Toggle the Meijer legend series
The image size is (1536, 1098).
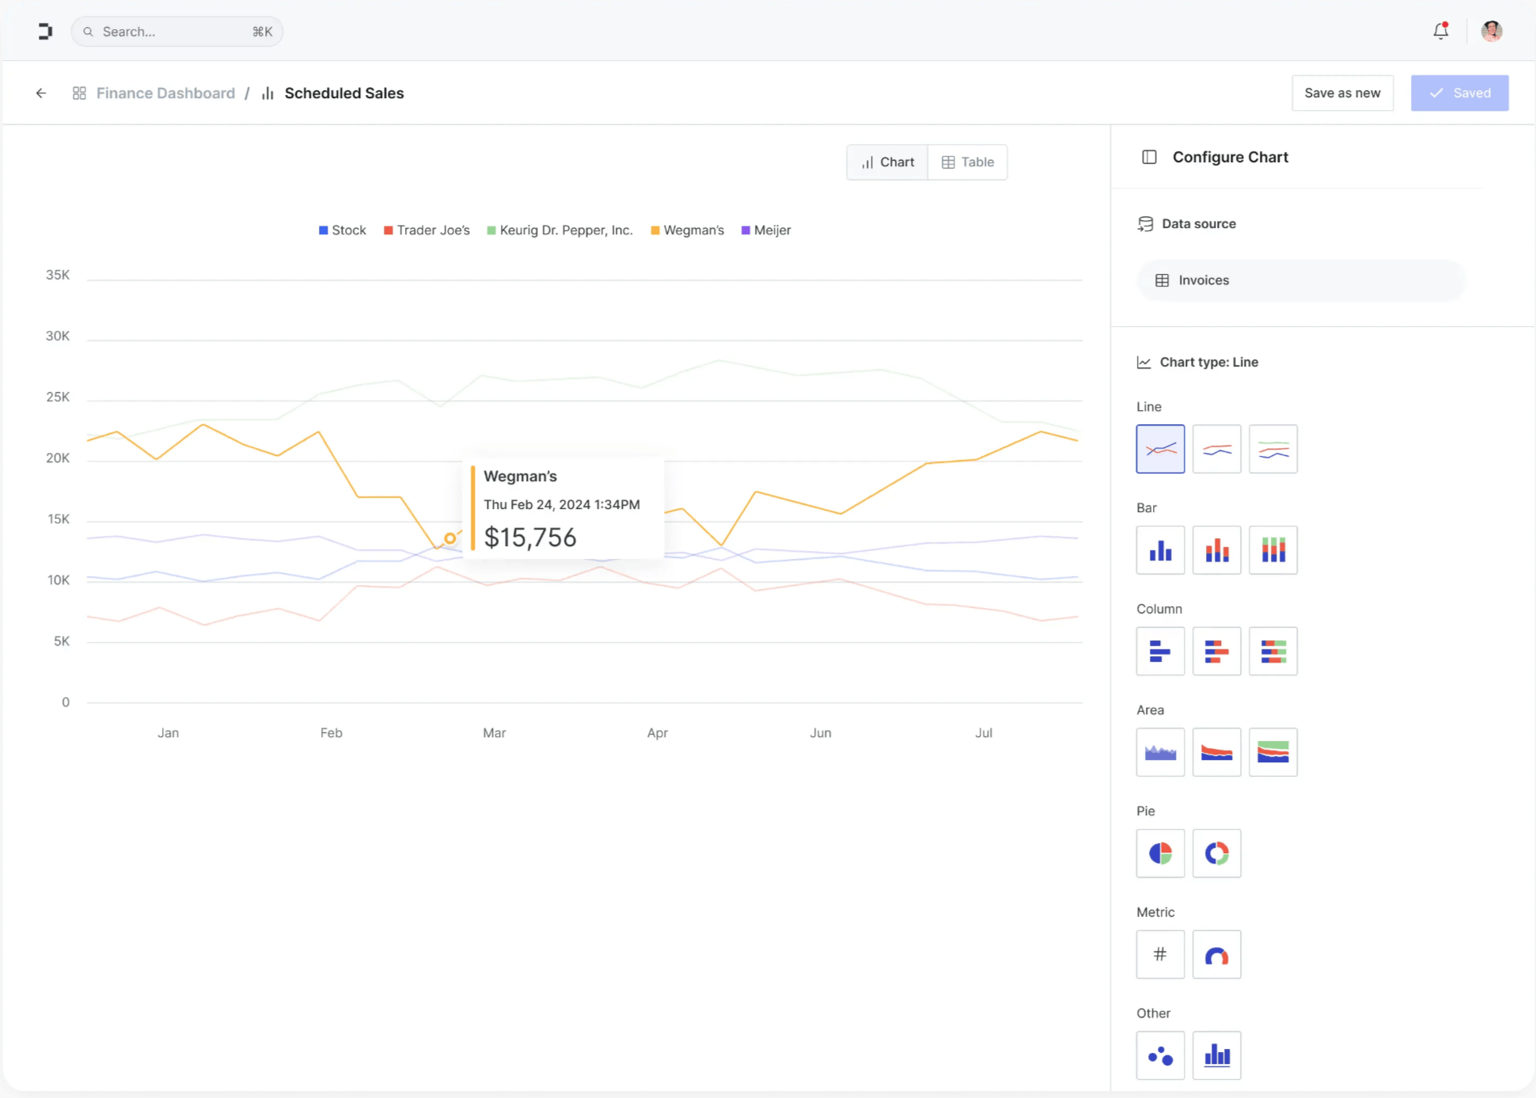pos(765,230)
